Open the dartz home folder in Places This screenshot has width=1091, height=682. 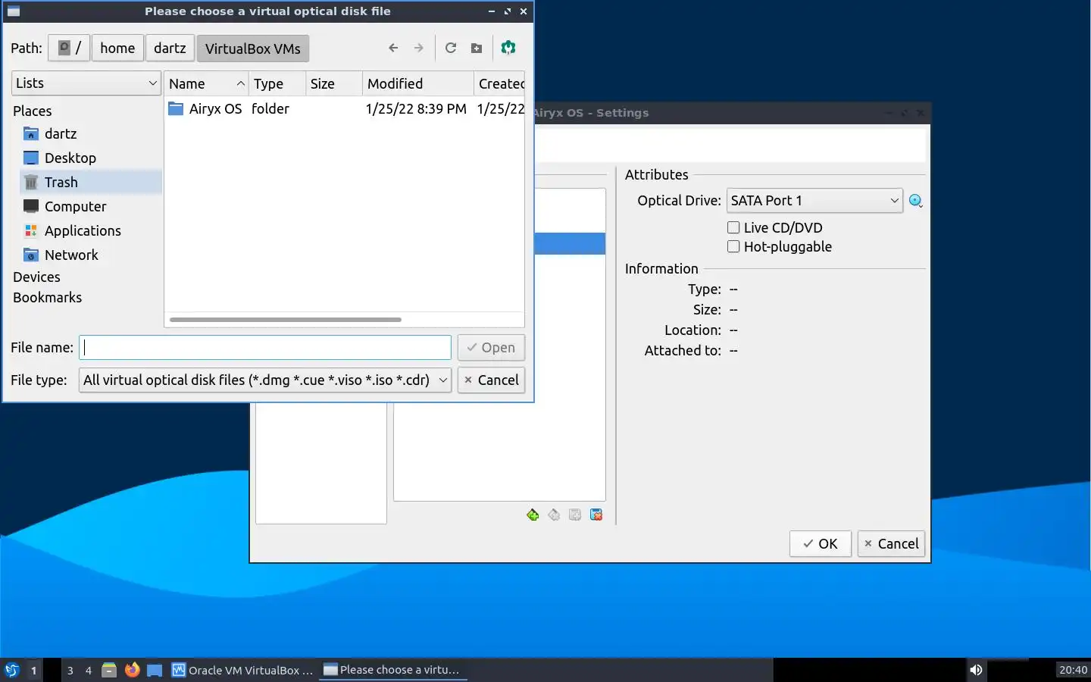[x=61, y=134]
